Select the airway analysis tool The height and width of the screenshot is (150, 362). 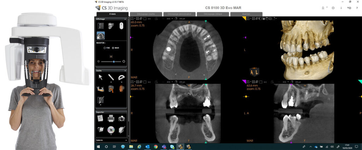click(x=111, y=89)
